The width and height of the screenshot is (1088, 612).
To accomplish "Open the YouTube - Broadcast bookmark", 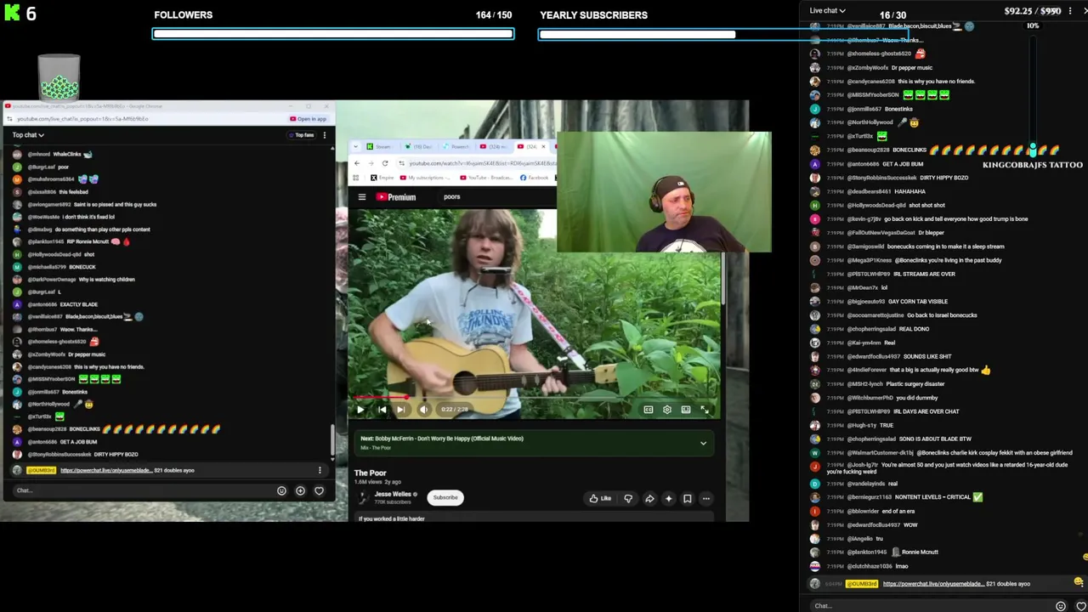I will (x=487, y=178).
